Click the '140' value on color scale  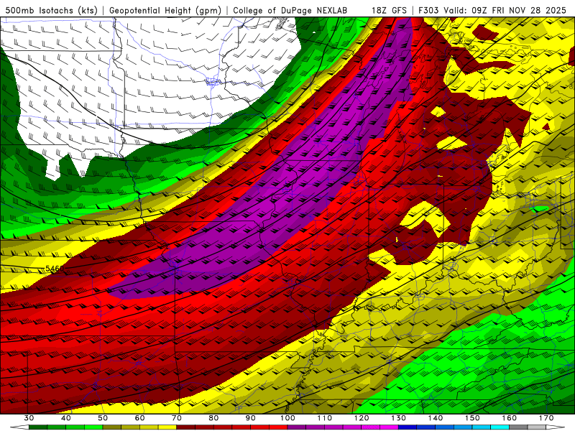pyautogui.click(x=436, y=418)
